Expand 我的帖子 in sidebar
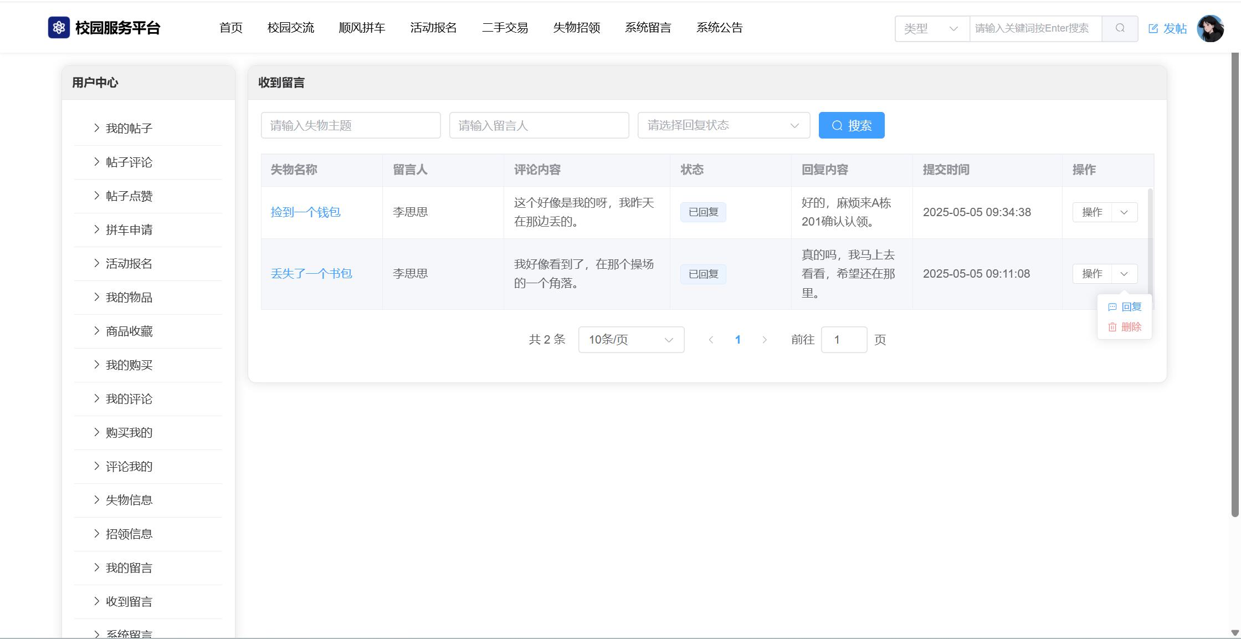 tap(129, 129)
